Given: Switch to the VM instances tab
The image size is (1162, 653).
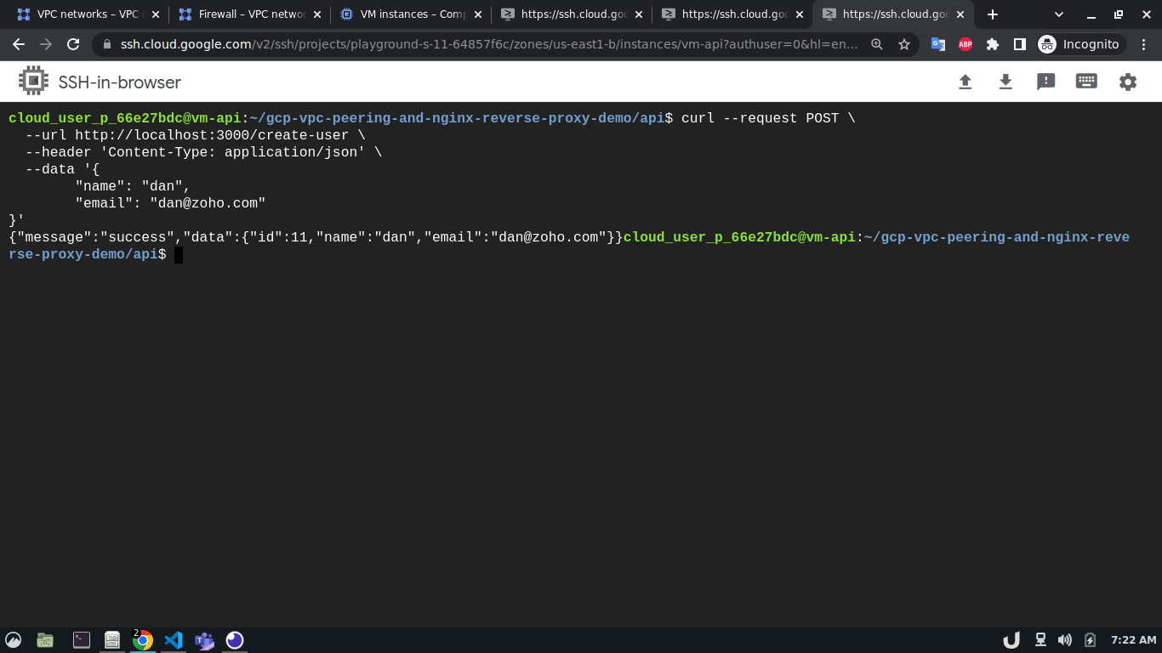Looking at the screenshot, I should click(410, 14).
